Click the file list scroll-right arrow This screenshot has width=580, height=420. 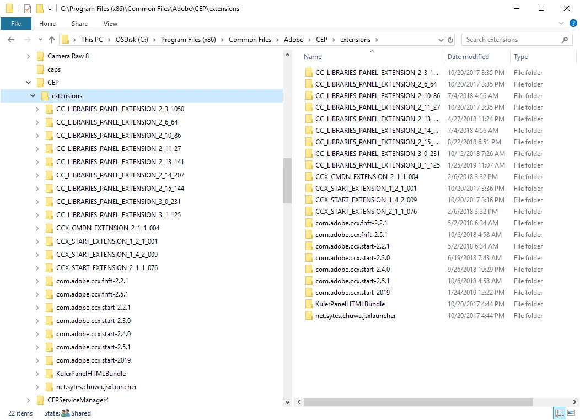tap(574, 402)
